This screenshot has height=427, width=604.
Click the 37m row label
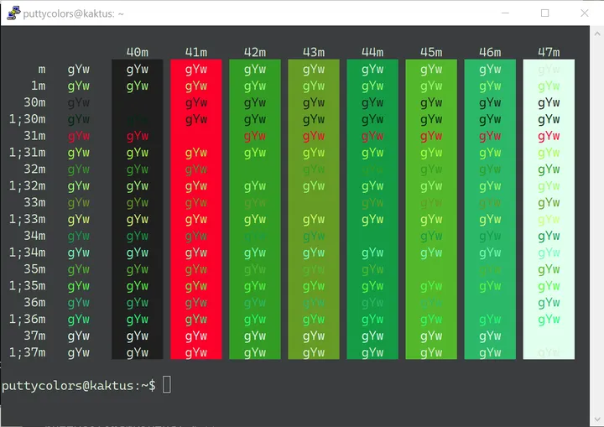(34, 336)
